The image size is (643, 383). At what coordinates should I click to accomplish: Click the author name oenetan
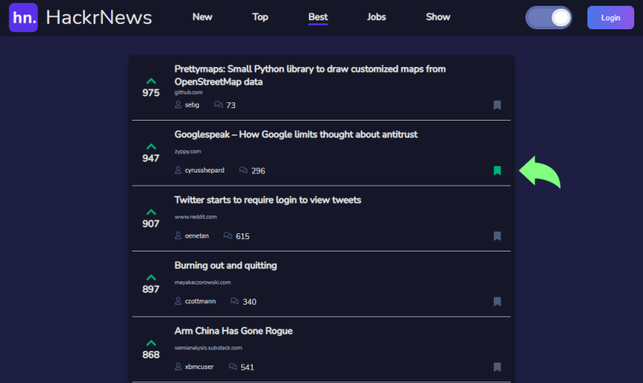point(197,236)
